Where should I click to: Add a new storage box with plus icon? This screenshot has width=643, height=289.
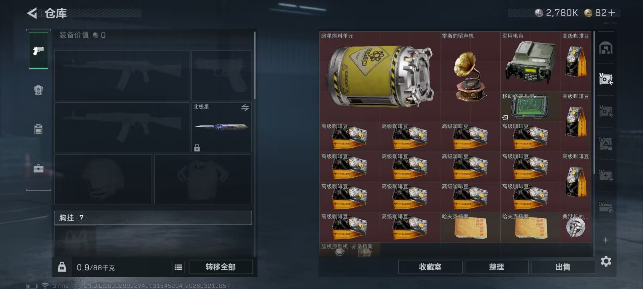605,240
